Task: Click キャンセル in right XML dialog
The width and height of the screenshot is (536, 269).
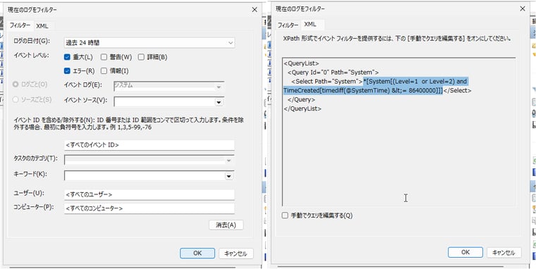Action: pyautogui.click(x=504, y=252)
